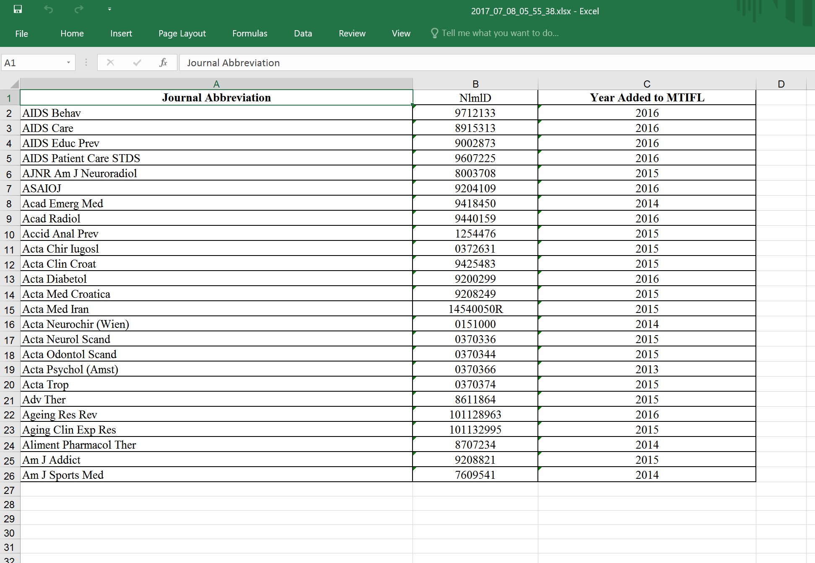Select the AIDS Behav cell
This screenshot has height=563, width=815.
click(x=216, y=113)
